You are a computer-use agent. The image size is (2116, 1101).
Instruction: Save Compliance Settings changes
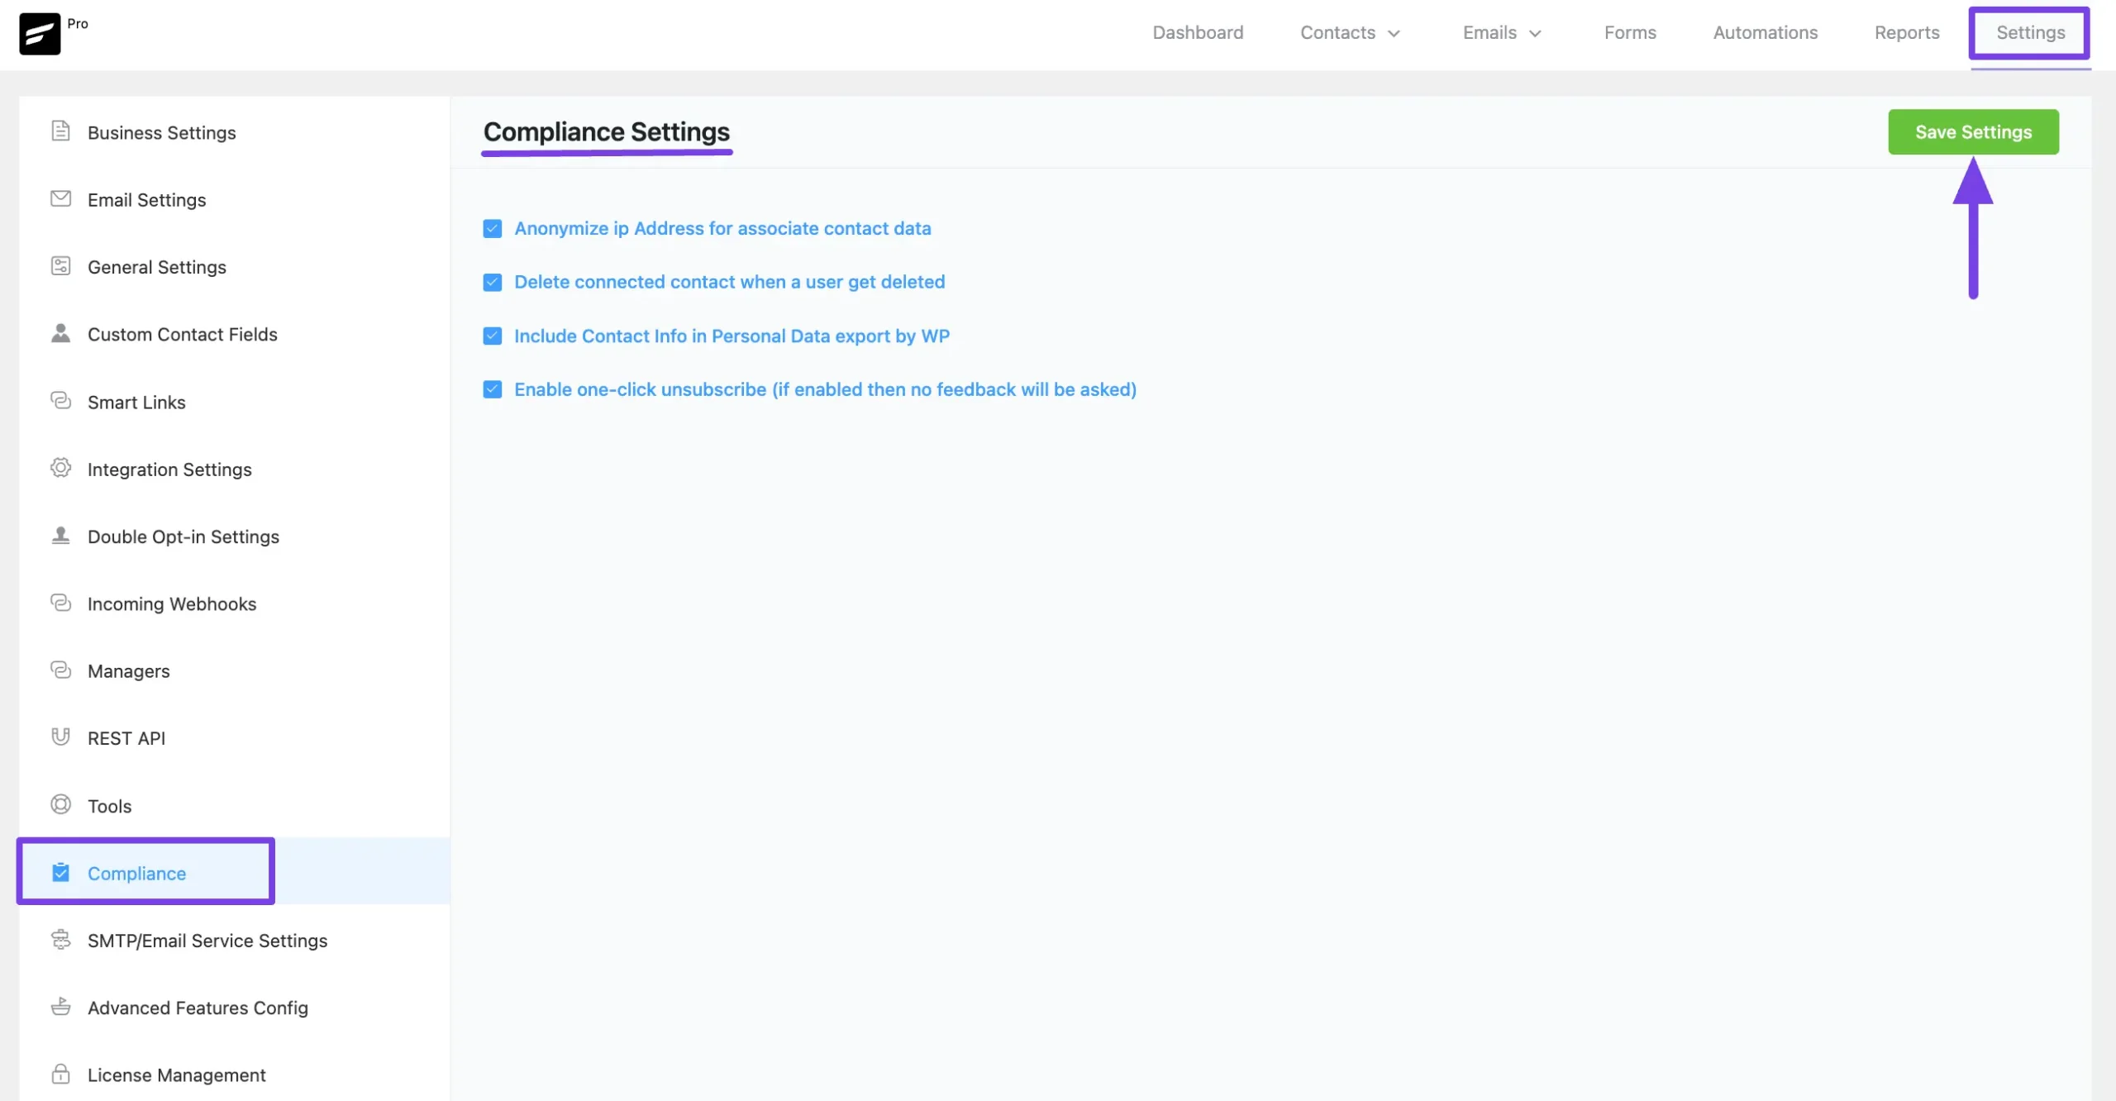(1973, 131)
